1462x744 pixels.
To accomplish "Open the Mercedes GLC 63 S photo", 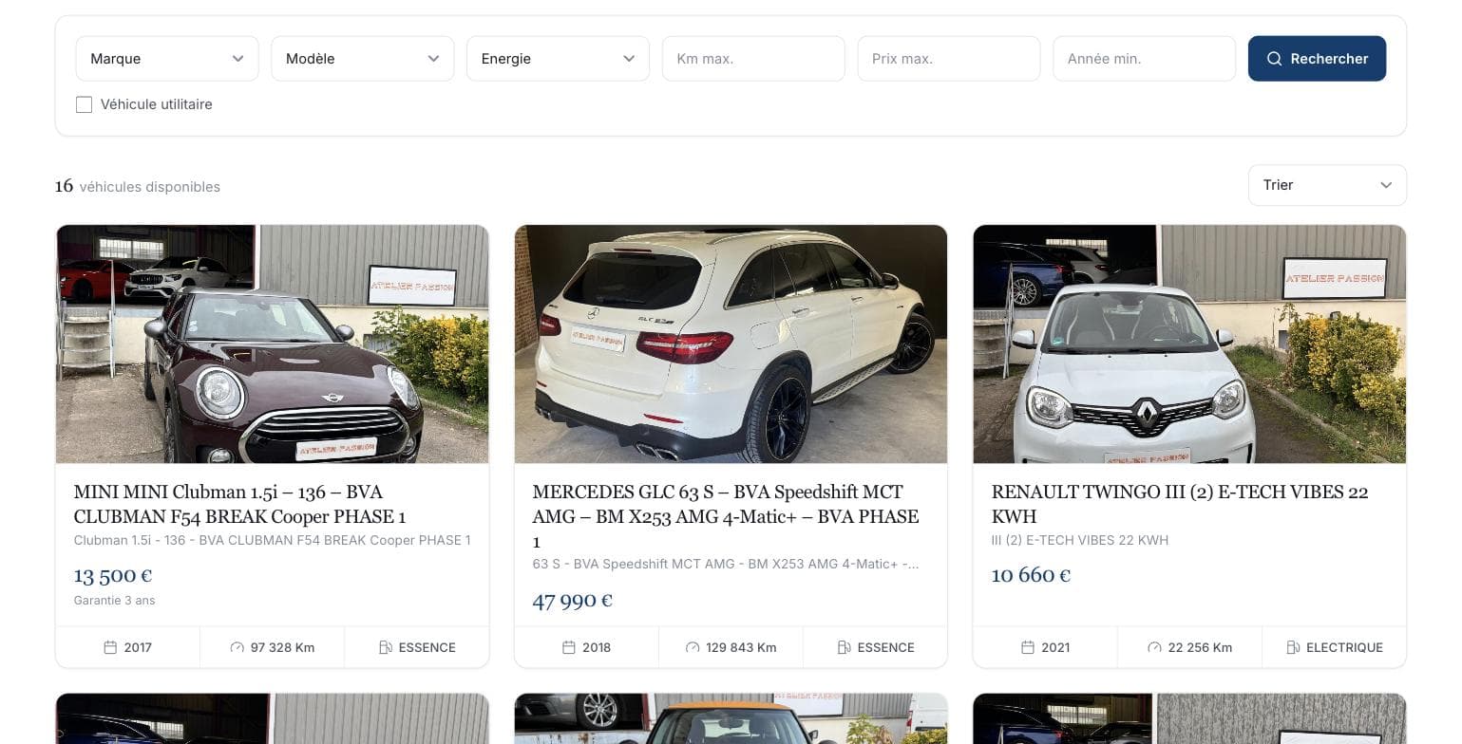I will tap(731, 344).
